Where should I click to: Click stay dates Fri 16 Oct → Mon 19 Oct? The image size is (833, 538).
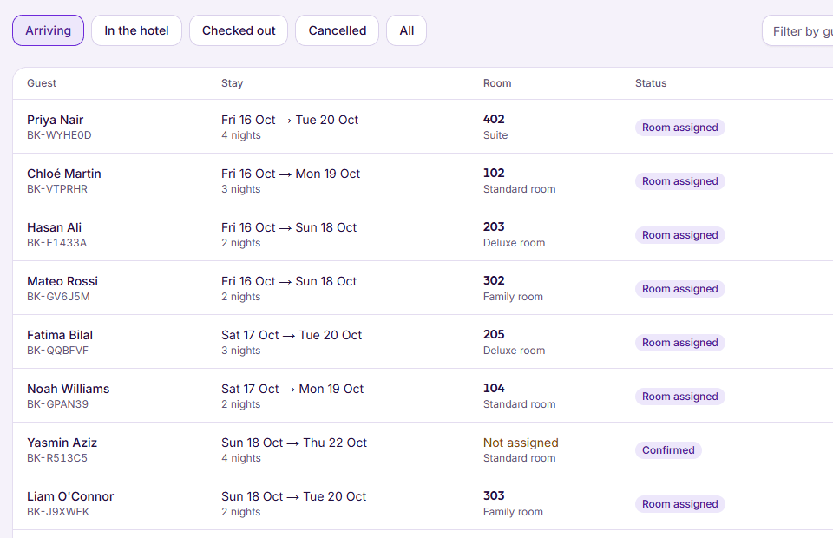click(291, 174)
